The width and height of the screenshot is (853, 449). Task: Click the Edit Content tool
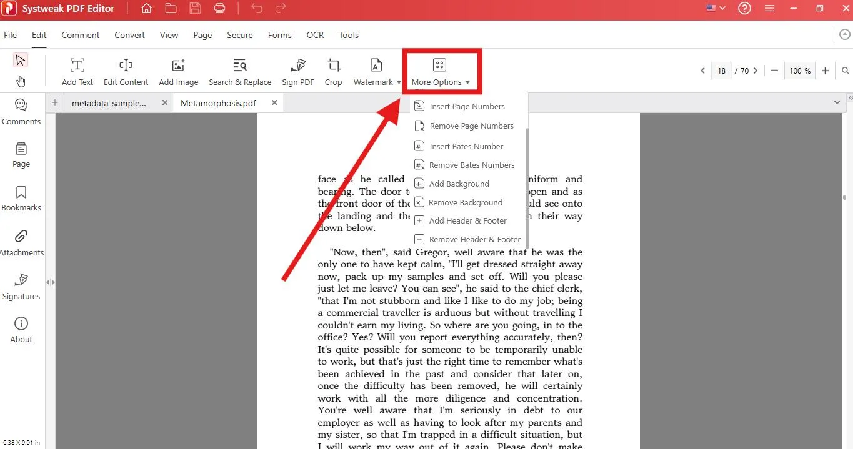point(126,72)
